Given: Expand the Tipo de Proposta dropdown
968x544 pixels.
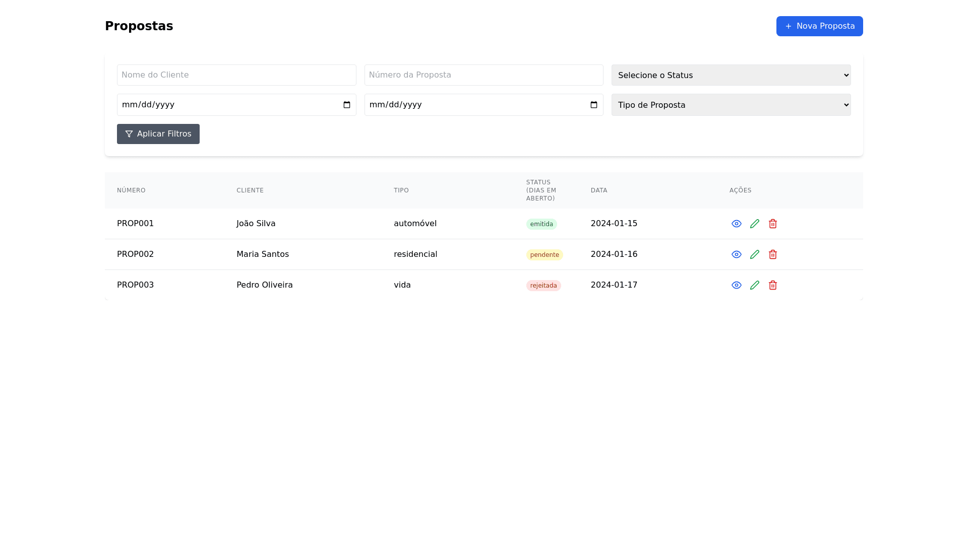Looking at the screenshot, I should pos(731,105).
